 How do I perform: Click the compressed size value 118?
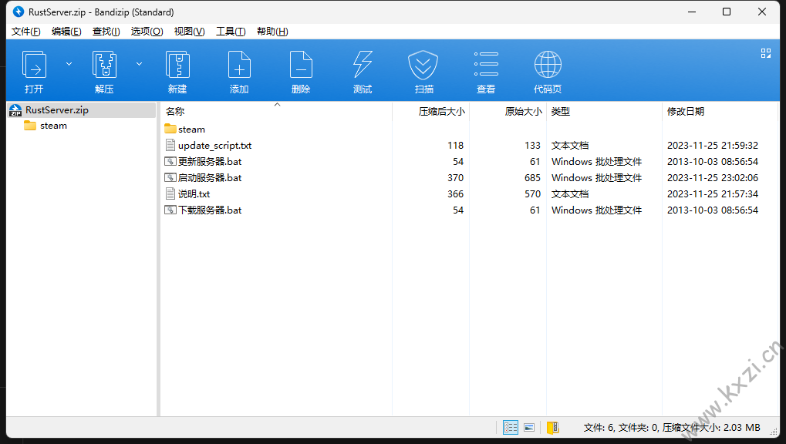tap(455, 146)
